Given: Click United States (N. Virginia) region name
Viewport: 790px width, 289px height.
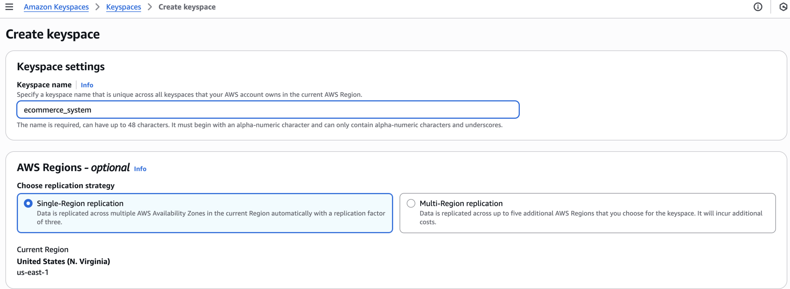Looking at the screenshot, I should click(x=64, y=262).
